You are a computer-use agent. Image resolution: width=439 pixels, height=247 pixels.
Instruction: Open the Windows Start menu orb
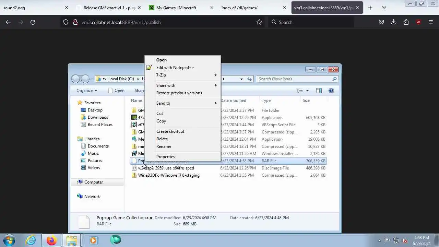click(9, 240)
